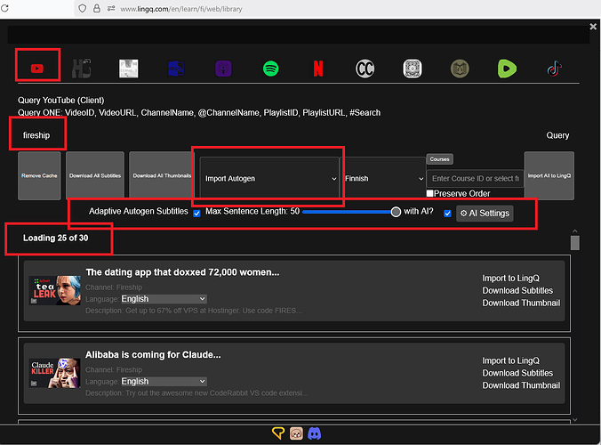Open the Finnish language dropdown
This screenshot has width=601, height=445.
pos(383,178)
